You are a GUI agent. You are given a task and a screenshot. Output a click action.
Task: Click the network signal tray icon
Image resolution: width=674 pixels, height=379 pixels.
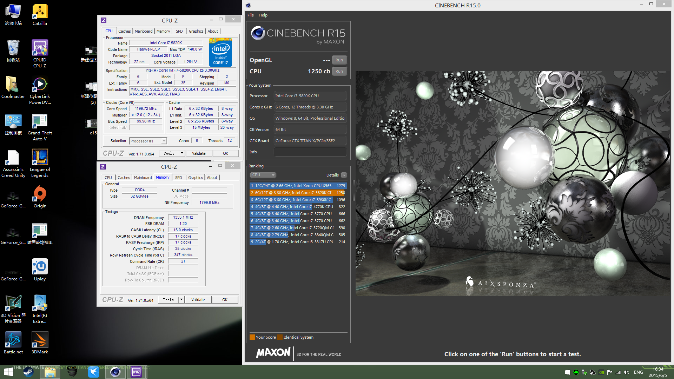click(618, 372)
